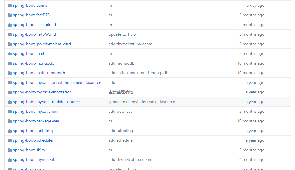The width and height of the screenshot is (295, 170).
Task: Open the spring-boot-mybatis-annotation-mulidatasource folder link
Action: pyautogui.click(x=57, y=82)
